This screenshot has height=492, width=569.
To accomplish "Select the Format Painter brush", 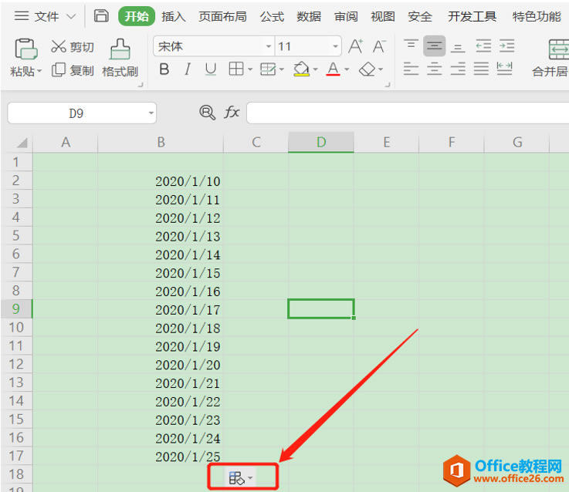I will 120,49.
